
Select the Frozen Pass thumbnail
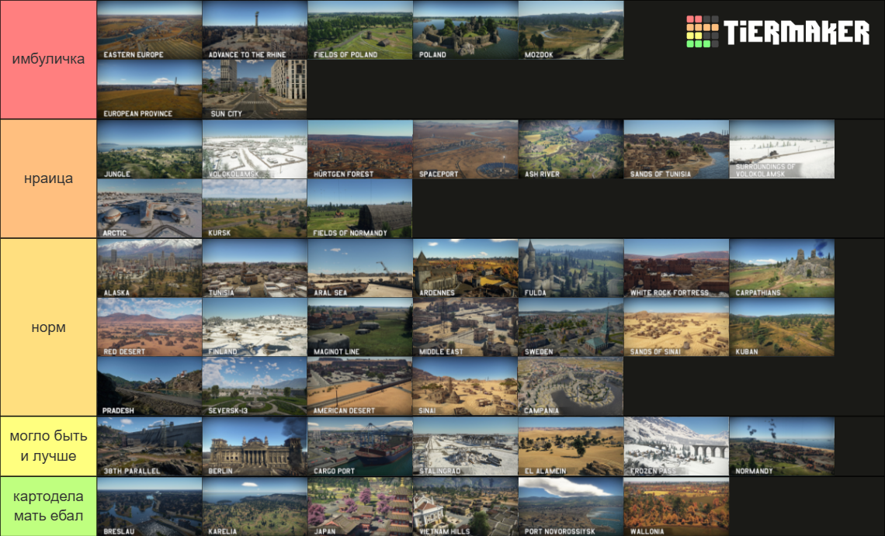pos(676,446)
